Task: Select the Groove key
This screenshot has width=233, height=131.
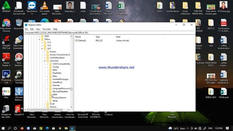Action: 53,107
